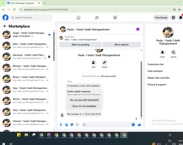Go back using the Marketplace arrow
The width and height of the screenshot is (183, 145).
coord(5,26)
